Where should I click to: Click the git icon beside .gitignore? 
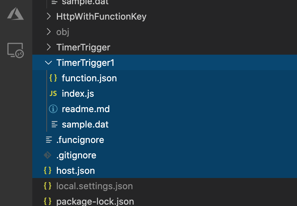[x=47, y=155]
